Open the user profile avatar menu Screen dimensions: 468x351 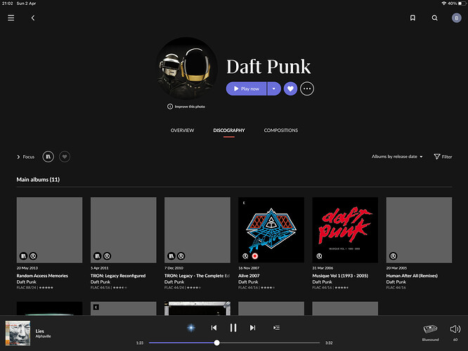point(456,18)
